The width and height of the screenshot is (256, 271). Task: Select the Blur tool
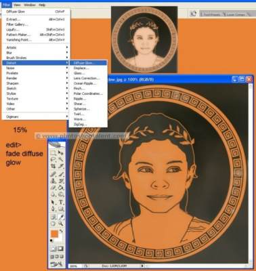[54, 194]
